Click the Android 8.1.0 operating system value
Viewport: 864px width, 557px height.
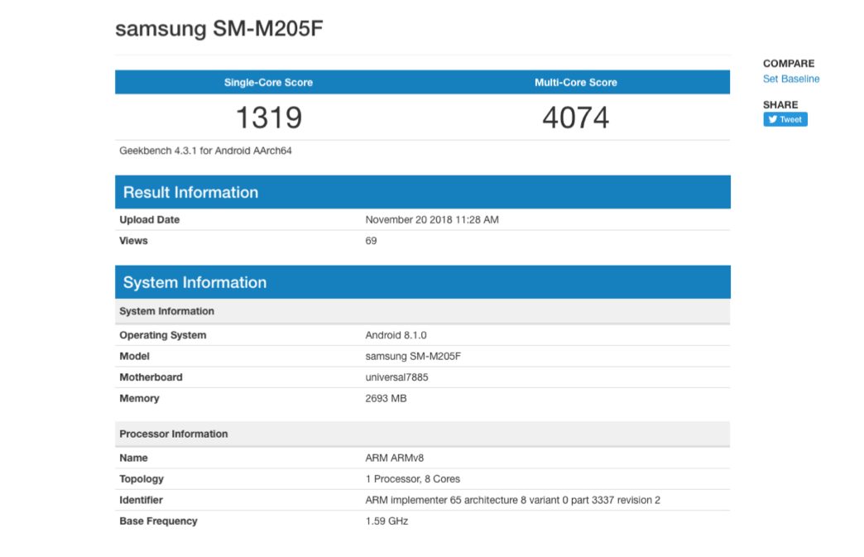(396, 335)
